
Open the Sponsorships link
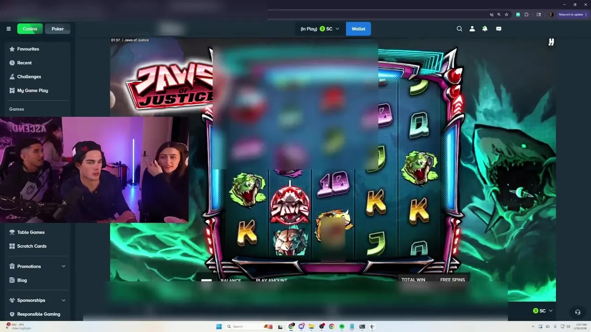[31, 300]
